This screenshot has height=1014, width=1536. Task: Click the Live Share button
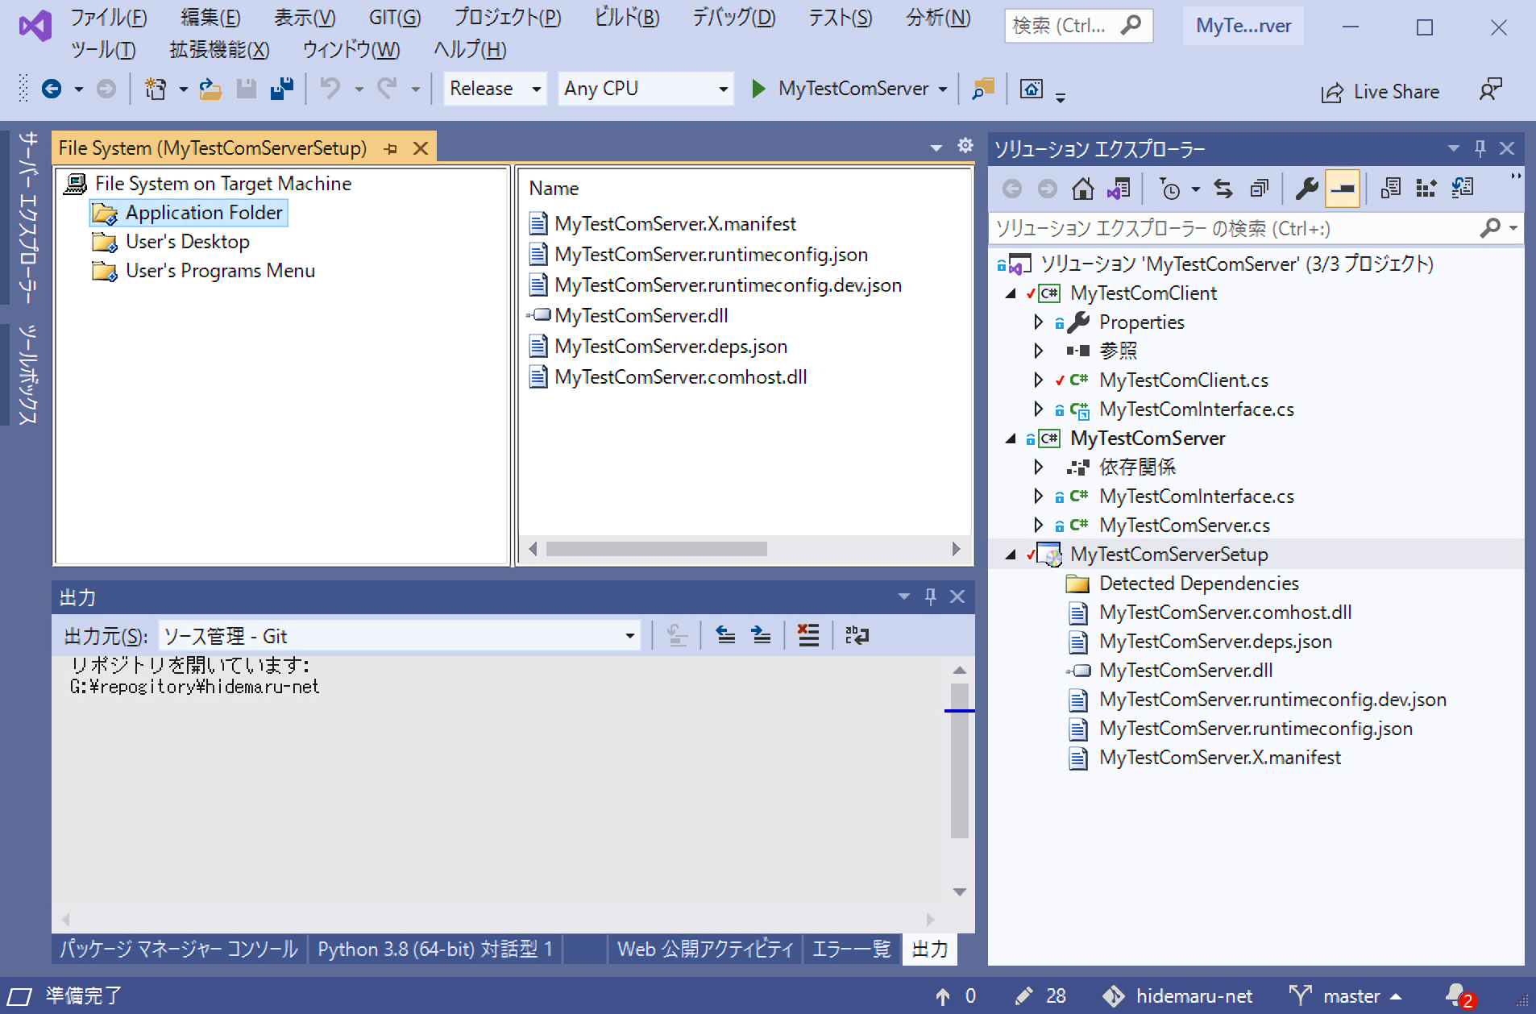click(x=1380, y=92)
